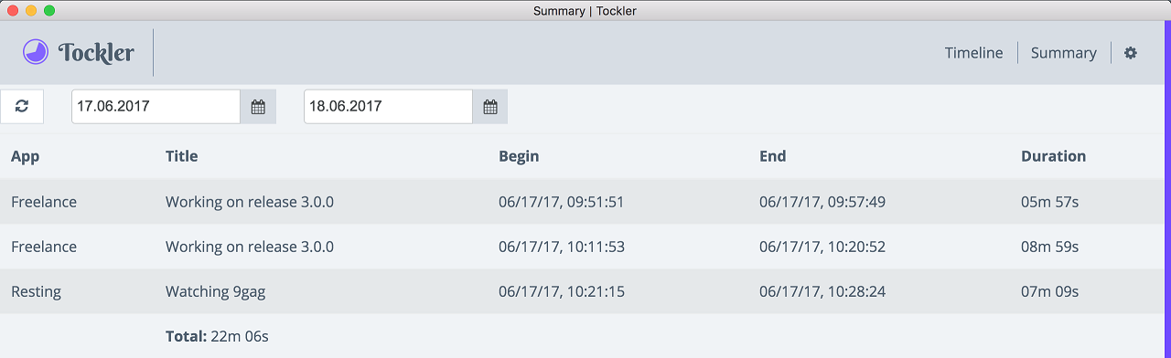Click the refresh icon button
This screenshot has width=1171, height=358.
[x=22, y=107]
